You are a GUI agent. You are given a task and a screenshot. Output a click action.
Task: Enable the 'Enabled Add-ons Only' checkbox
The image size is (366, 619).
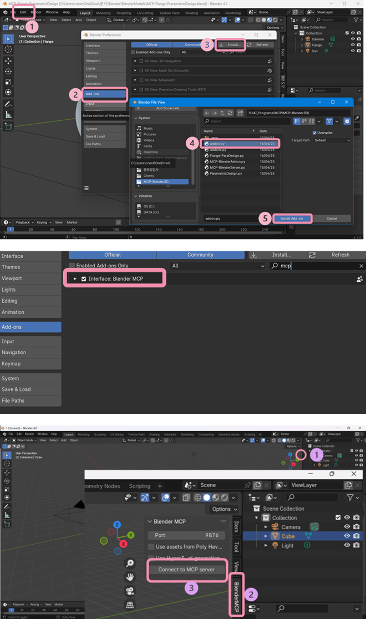[x=72, y=266]
